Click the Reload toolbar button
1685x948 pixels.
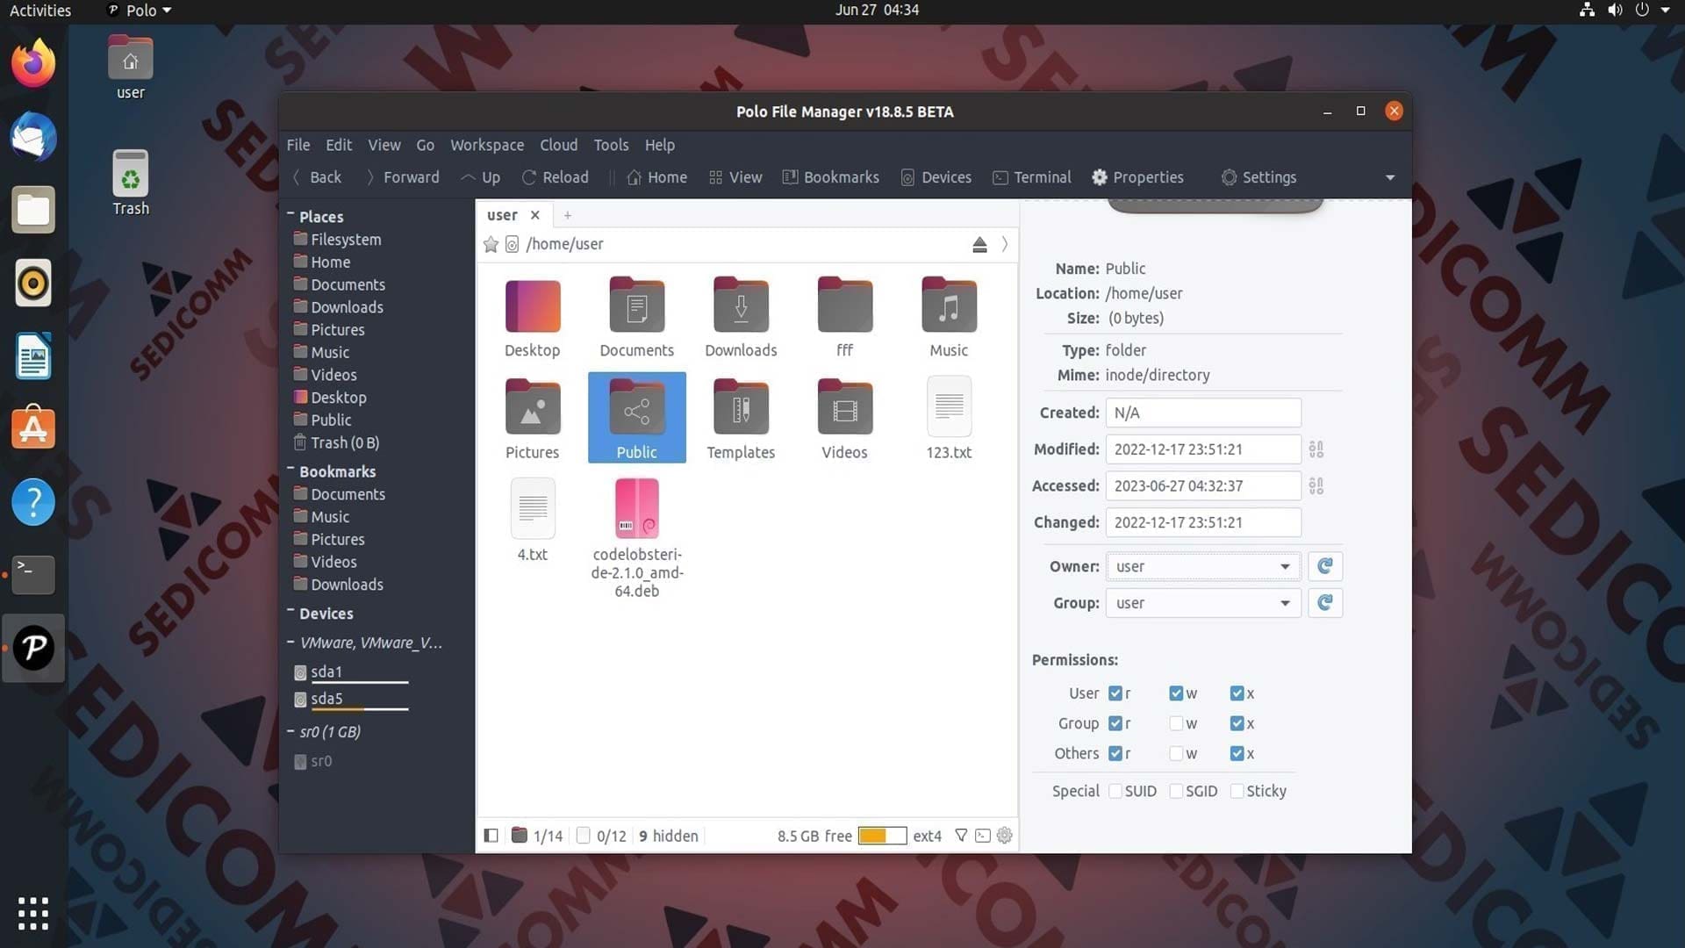(556, 177)
